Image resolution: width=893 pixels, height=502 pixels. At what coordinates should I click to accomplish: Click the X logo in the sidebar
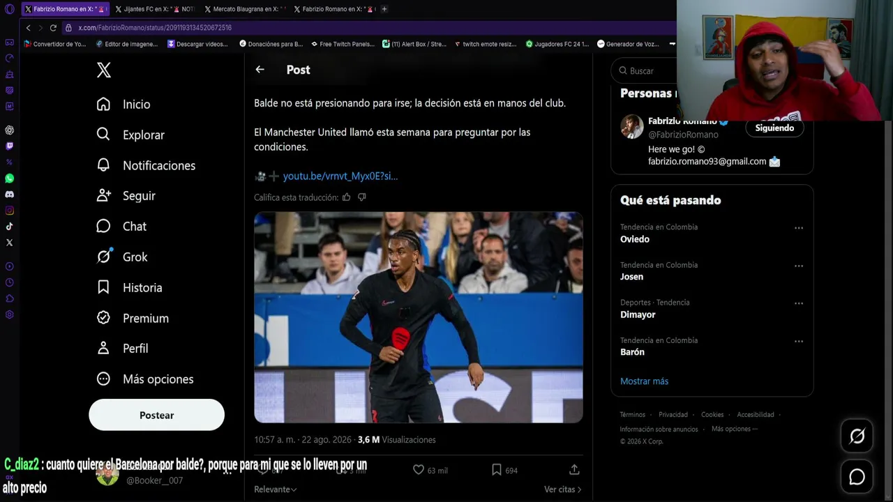point(104,70)
